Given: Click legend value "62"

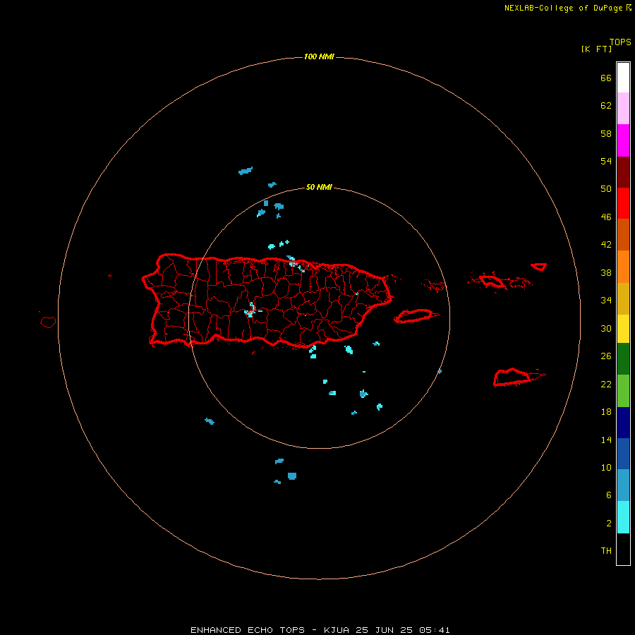Looking at the screenshot, I should (x=606, y=106).
